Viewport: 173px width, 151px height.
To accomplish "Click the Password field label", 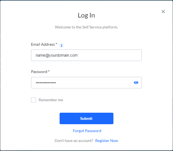I will (39, 72).
